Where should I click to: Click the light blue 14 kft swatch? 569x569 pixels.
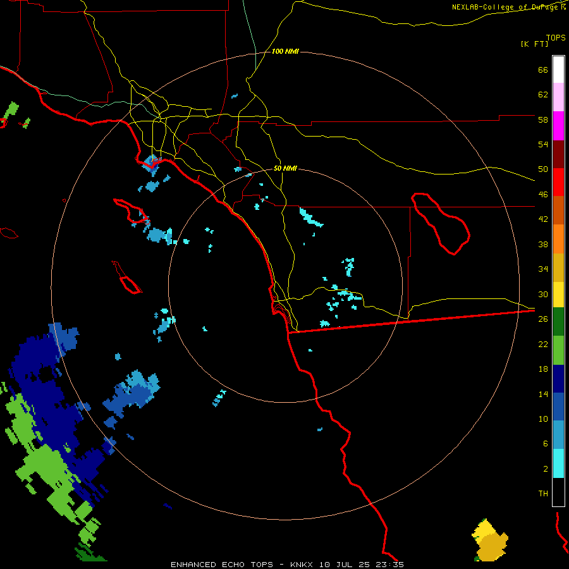[558, 435]
